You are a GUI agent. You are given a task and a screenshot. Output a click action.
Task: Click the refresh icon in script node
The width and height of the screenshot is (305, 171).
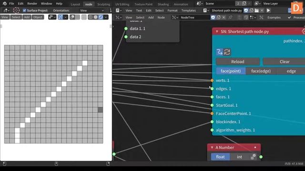[227, 52]
